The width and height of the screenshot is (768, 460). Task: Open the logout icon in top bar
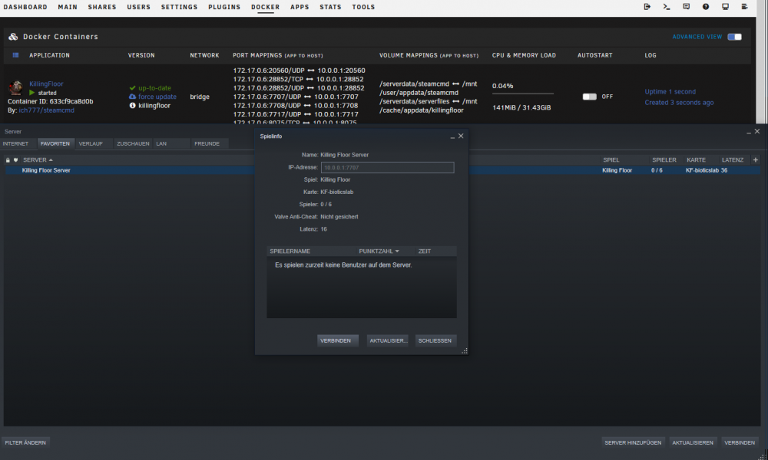[647, 7]
